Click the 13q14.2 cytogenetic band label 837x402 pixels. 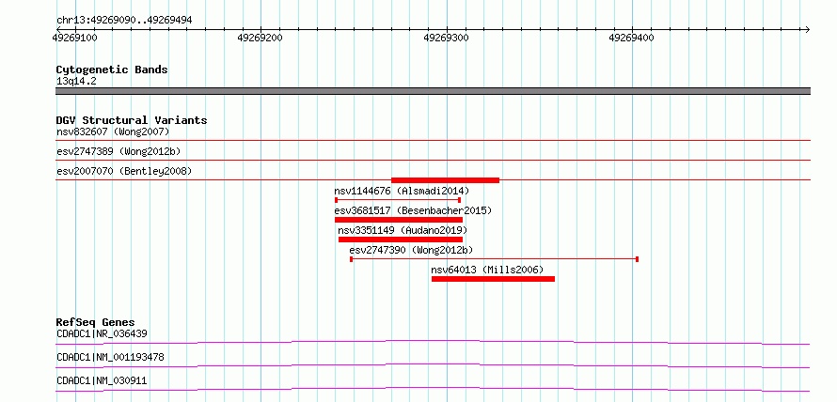click(76, 82)
